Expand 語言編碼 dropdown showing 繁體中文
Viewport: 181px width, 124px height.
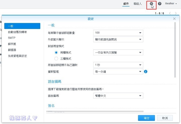118,96
